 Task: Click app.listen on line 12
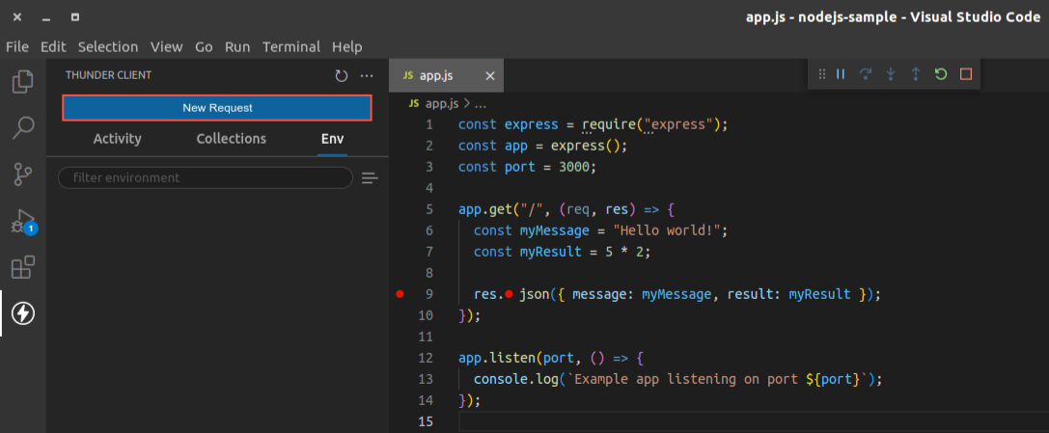click(496, 358)
